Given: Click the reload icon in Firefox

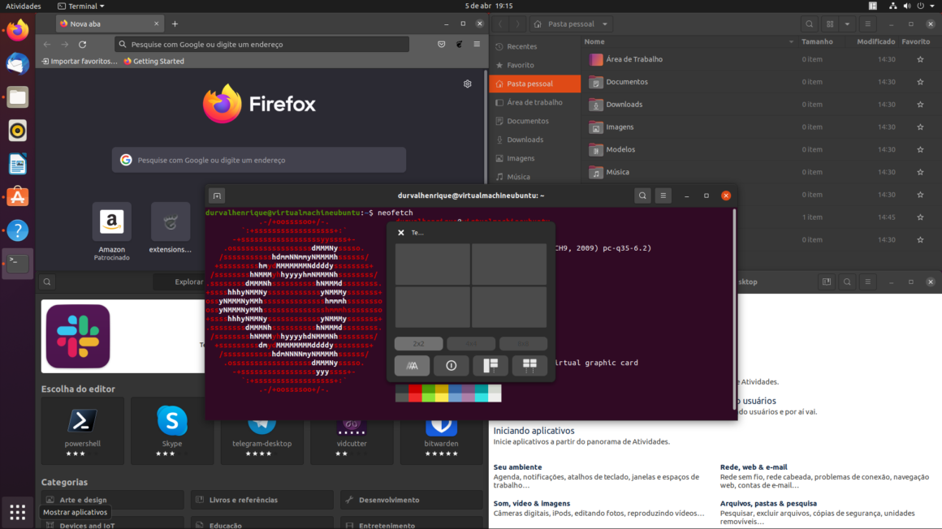Looking at the screenshot, I should click(x=82, y=44).
